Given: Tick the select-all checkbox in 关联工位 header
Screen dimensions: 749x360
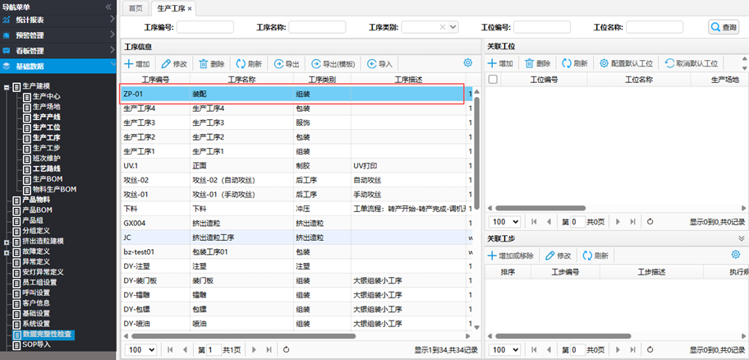Looking at the screenshot, I should pyautogui.click(x=493, y=80).
